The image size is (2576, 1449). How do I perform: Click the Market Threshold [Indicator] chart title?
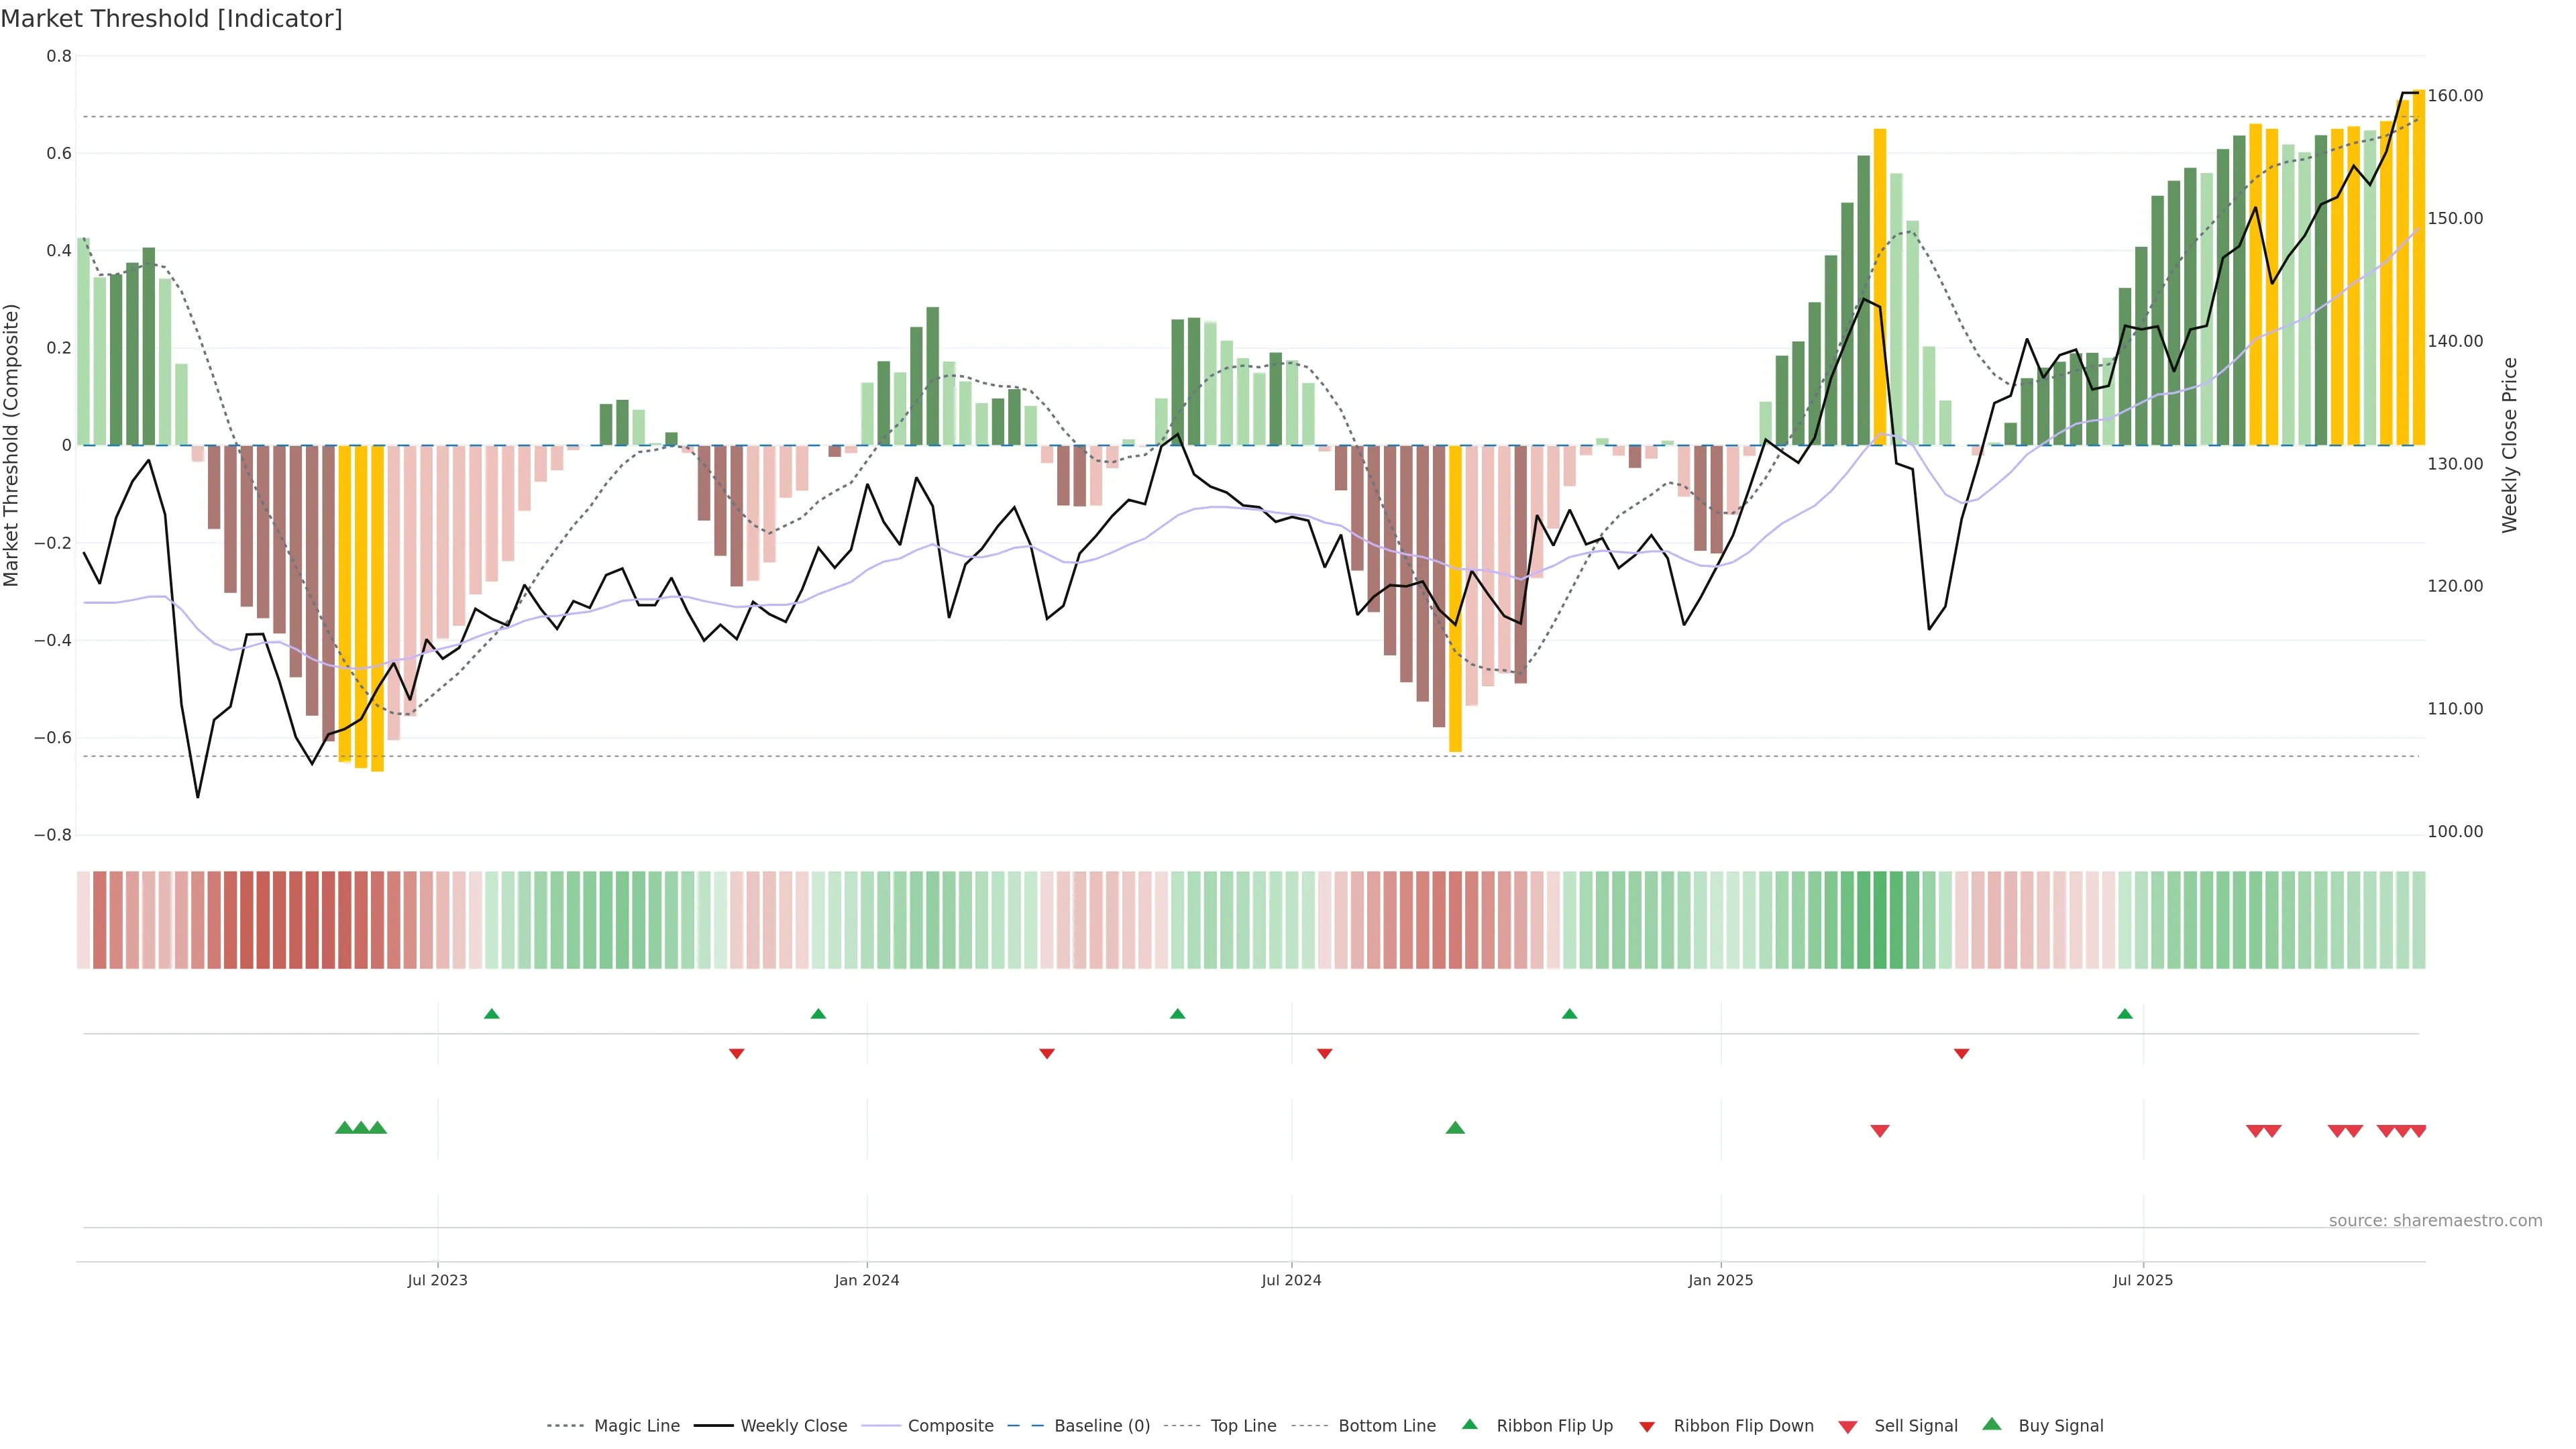pos(171,18)
